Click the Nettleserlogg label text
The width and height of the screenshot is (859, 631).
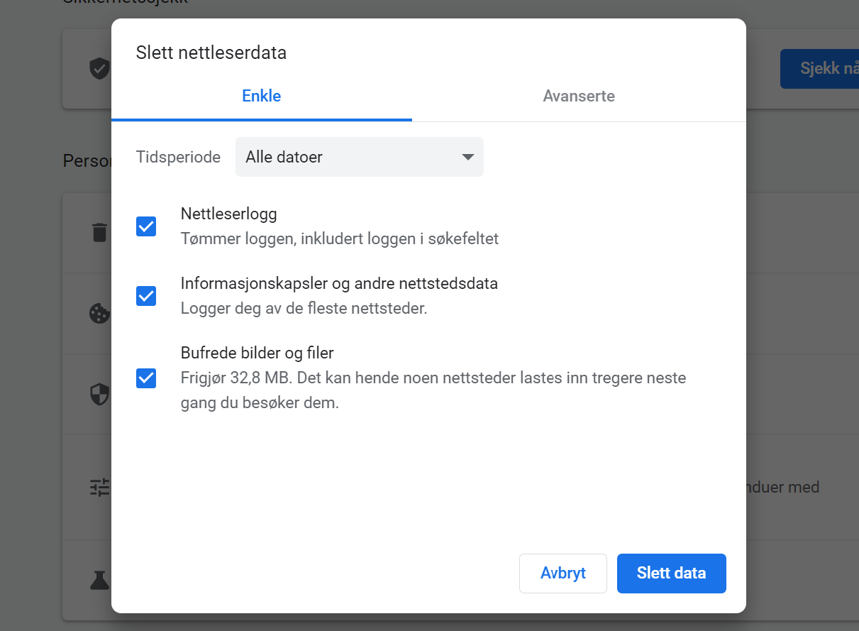pos(229,214)
